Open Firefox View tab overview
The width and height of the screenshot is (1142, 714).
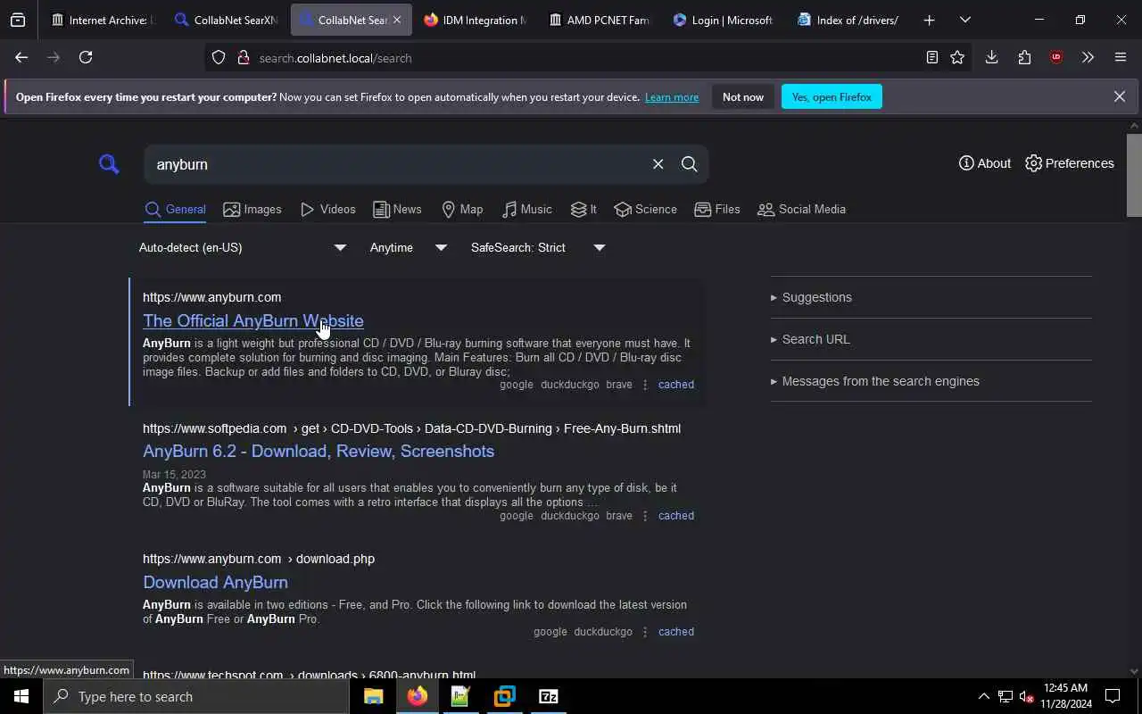(x=18, y=20)
